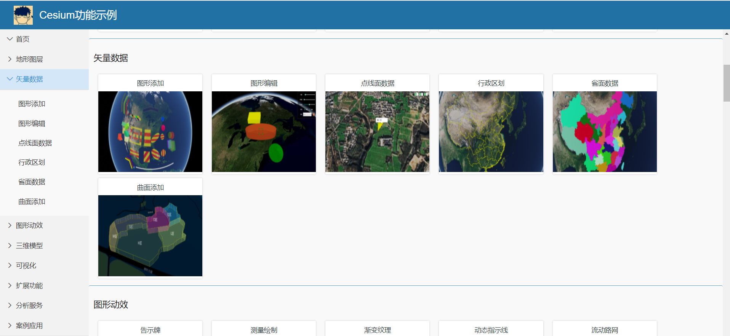Expand the 图形动效 sidebar menu

click(29, 226)
